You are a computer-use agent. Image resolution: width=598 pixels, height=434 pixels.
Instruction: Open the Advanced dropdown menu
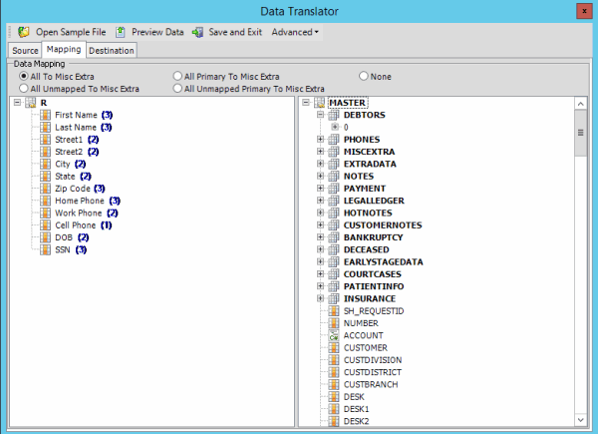click(x=295, y=32)
